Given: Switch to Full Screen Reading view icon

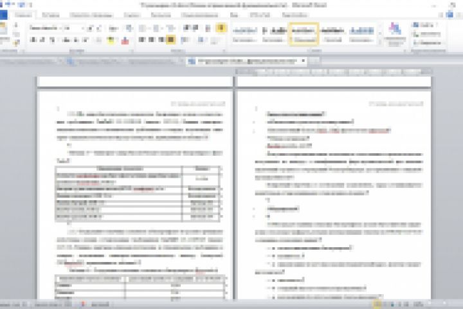Looking at the screenshot, I should pyautogui.click(x=385, y=304).
